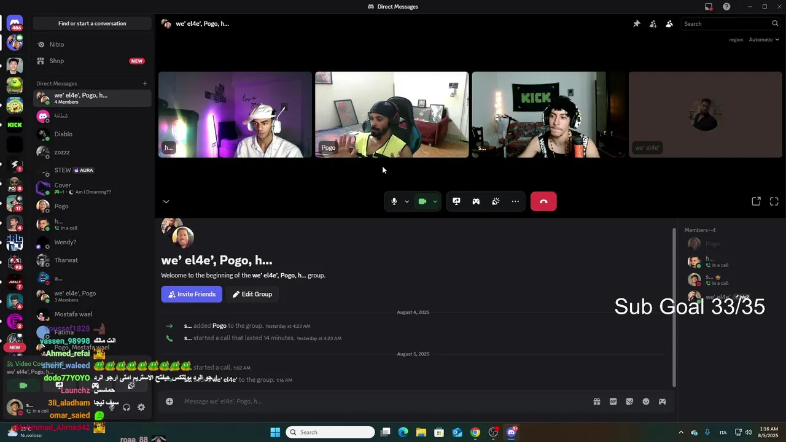
Task: Open the SpongeBob server icon
Action: coord(15,105)
